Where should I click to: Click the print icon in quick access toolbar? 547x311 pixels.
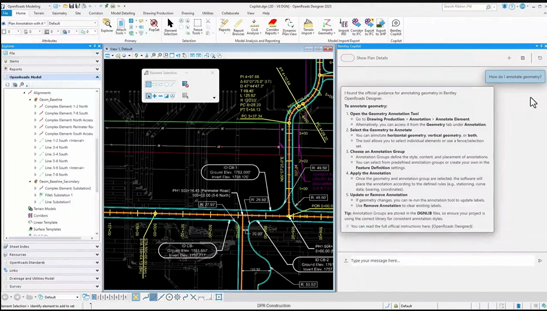pyautogui.click(x=112, y=6)
